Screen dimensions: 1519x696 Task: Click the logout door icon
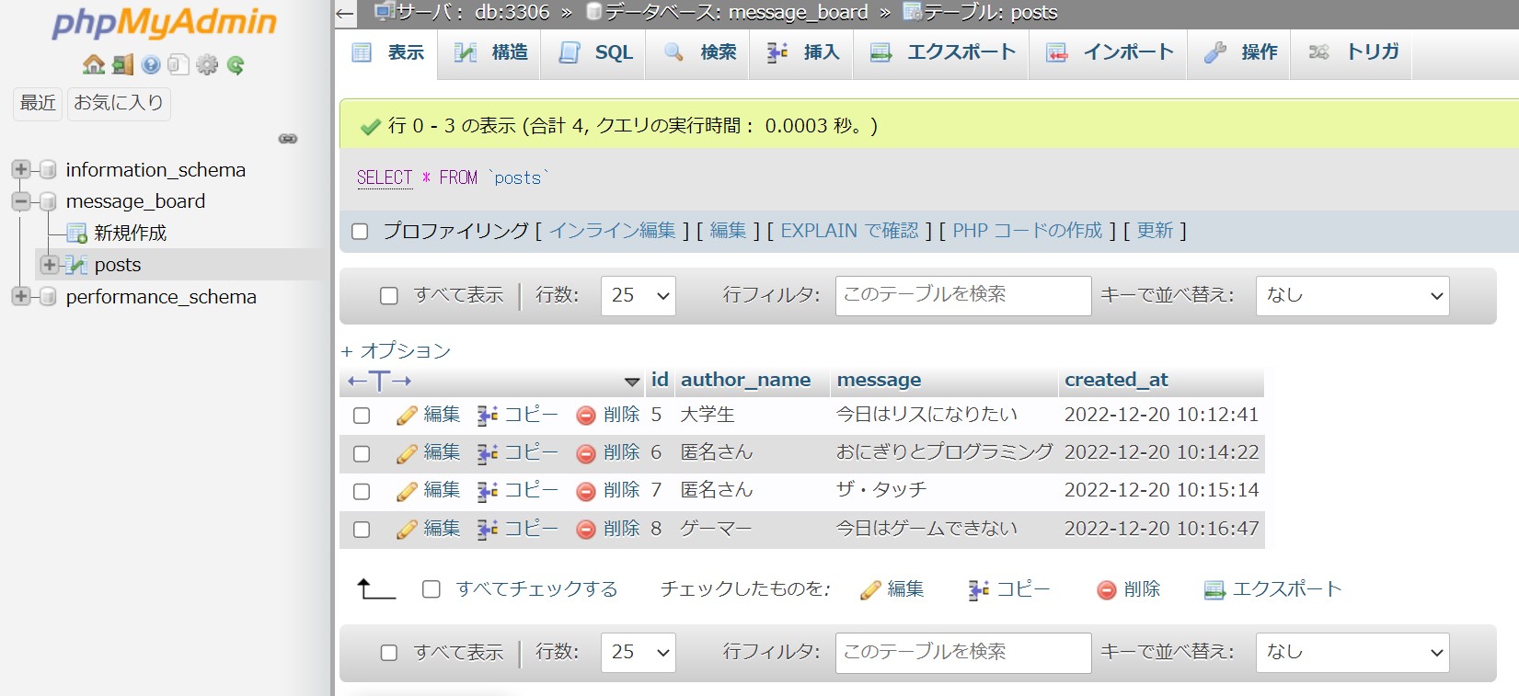coord(122,64)
